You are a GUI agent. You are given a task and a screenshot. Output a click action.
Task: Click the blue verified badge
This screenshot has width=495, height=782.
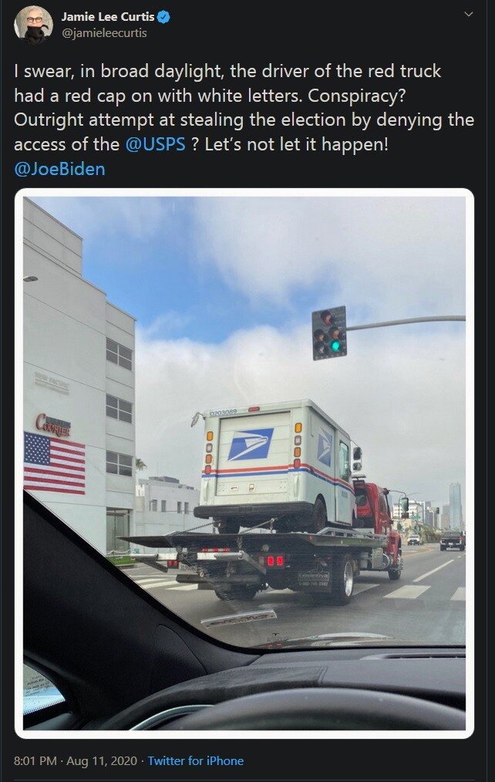click(x=163, y=17)
